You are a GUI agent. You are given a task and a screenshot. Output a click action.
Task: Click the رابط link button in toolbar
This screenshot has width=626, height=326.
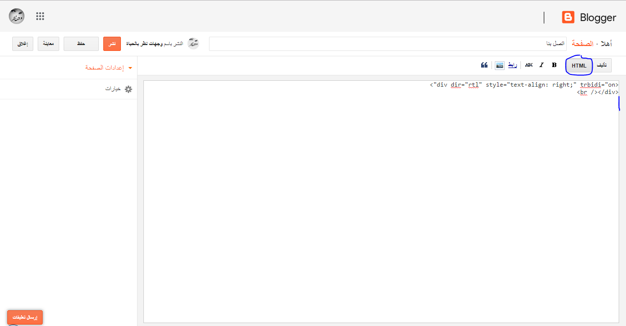point(512,65)
